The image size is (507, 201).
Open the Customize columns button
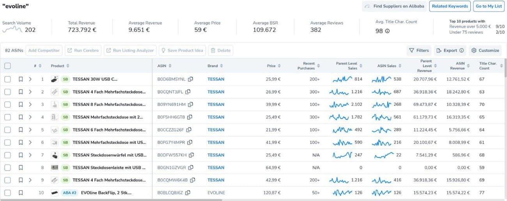pyautogui.click(x=485, y=50)
